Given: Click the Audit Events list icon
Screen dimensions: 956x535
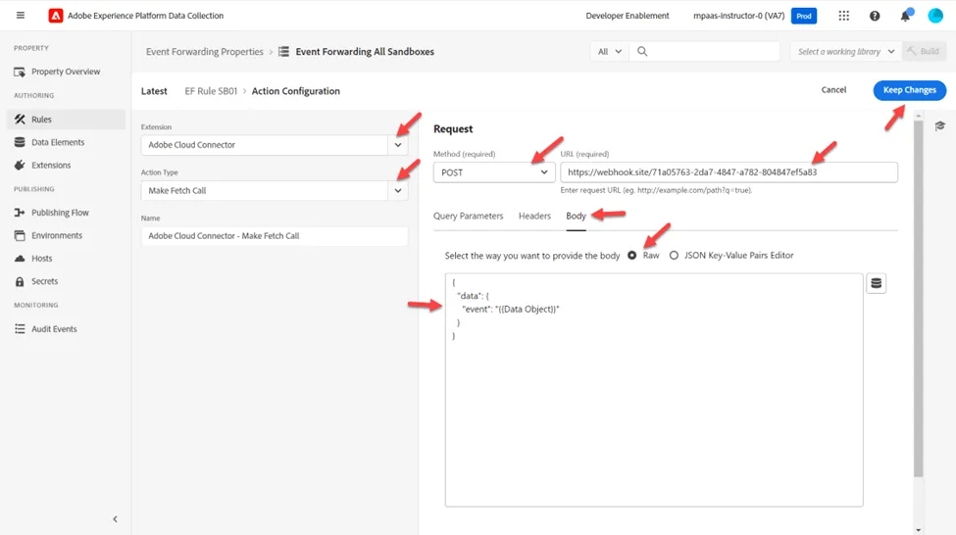Looking at the screenshot, I should [x=20, y=329].
